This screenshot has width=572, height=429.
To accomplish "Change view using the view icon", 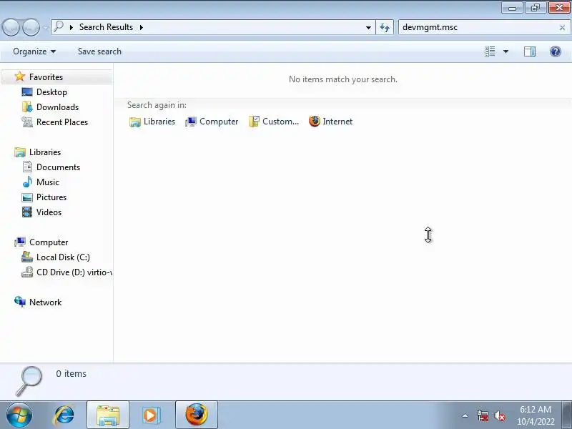I will click(x=490, y=51).
